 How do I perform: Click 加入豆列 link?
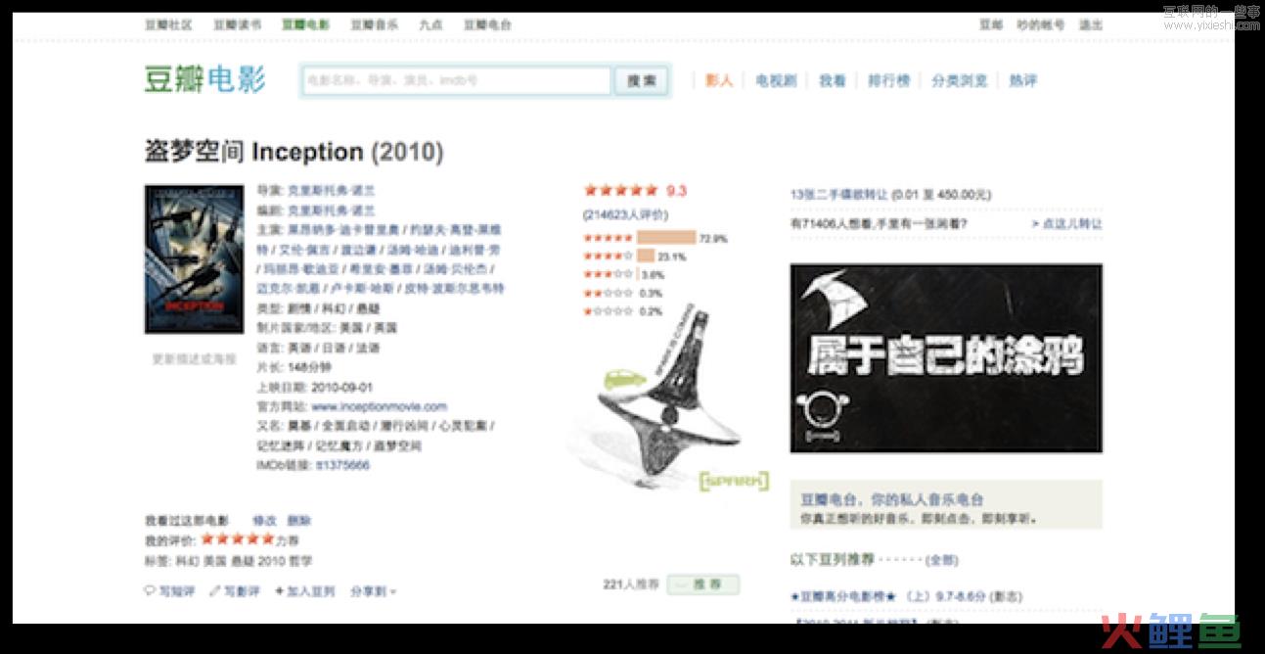[x=310, y=591]
